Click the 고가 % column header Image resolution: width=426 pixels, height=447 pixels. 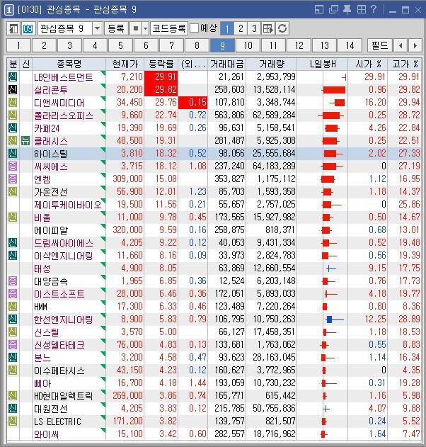(x=405, y=64)
